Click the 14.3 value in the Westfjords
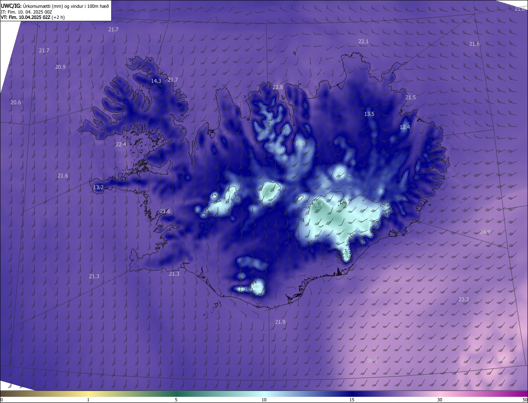528x403 pixels. point(156,81)
